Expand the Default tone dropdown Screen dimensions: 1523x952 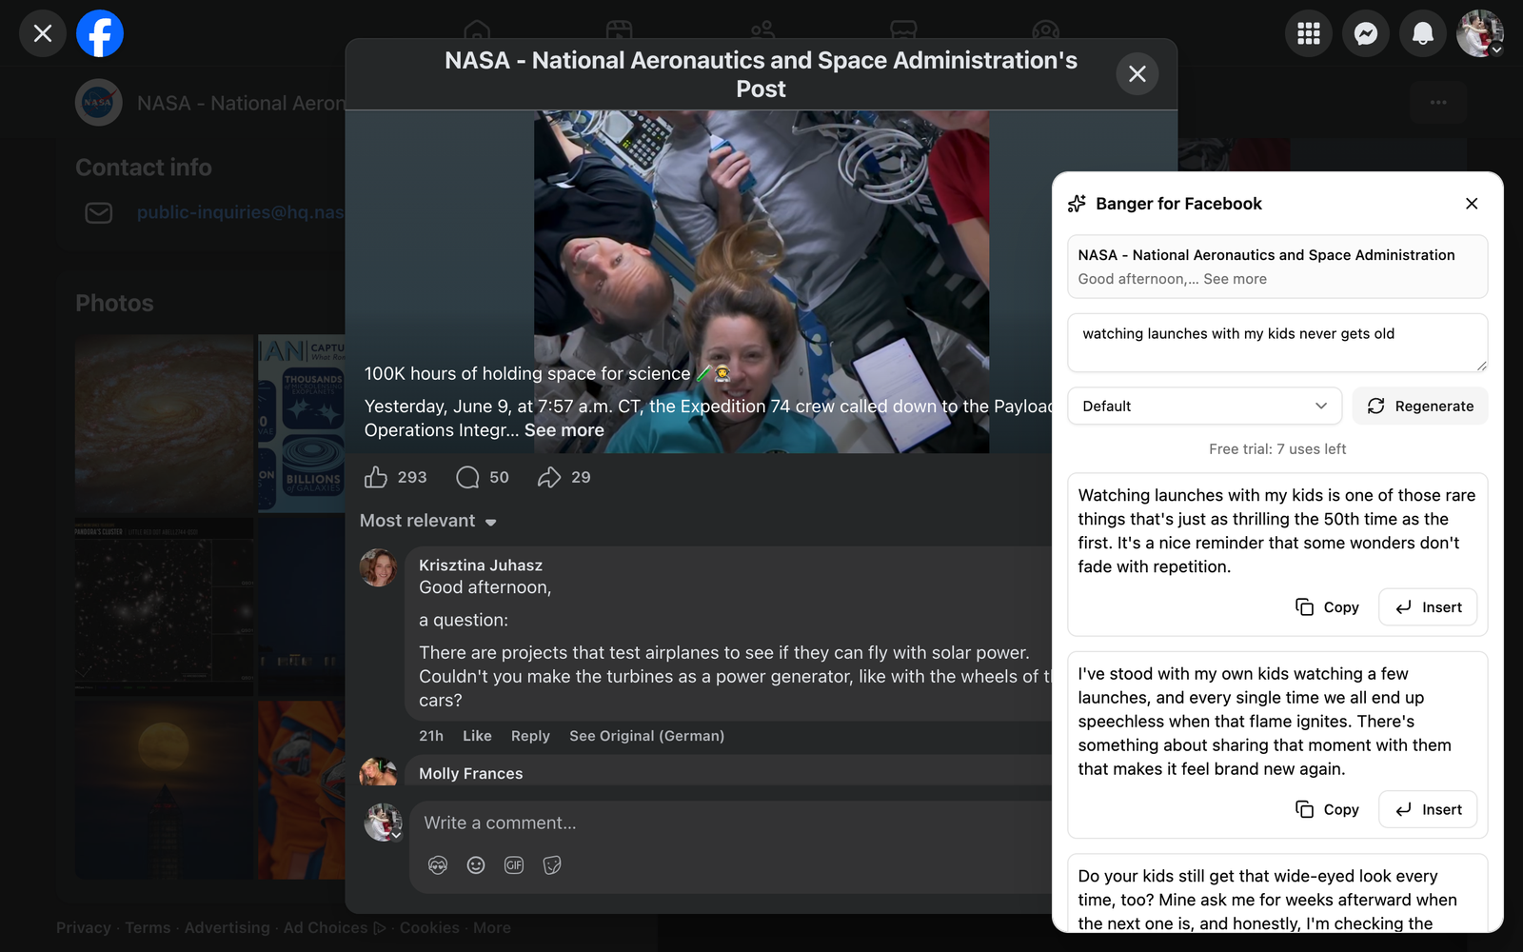[x=1204, y=406]
